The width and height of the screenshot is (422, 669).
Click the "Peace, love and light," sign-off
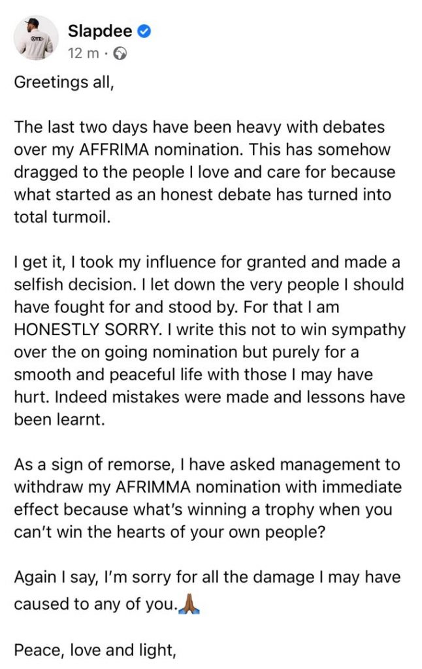click(95, 649)
